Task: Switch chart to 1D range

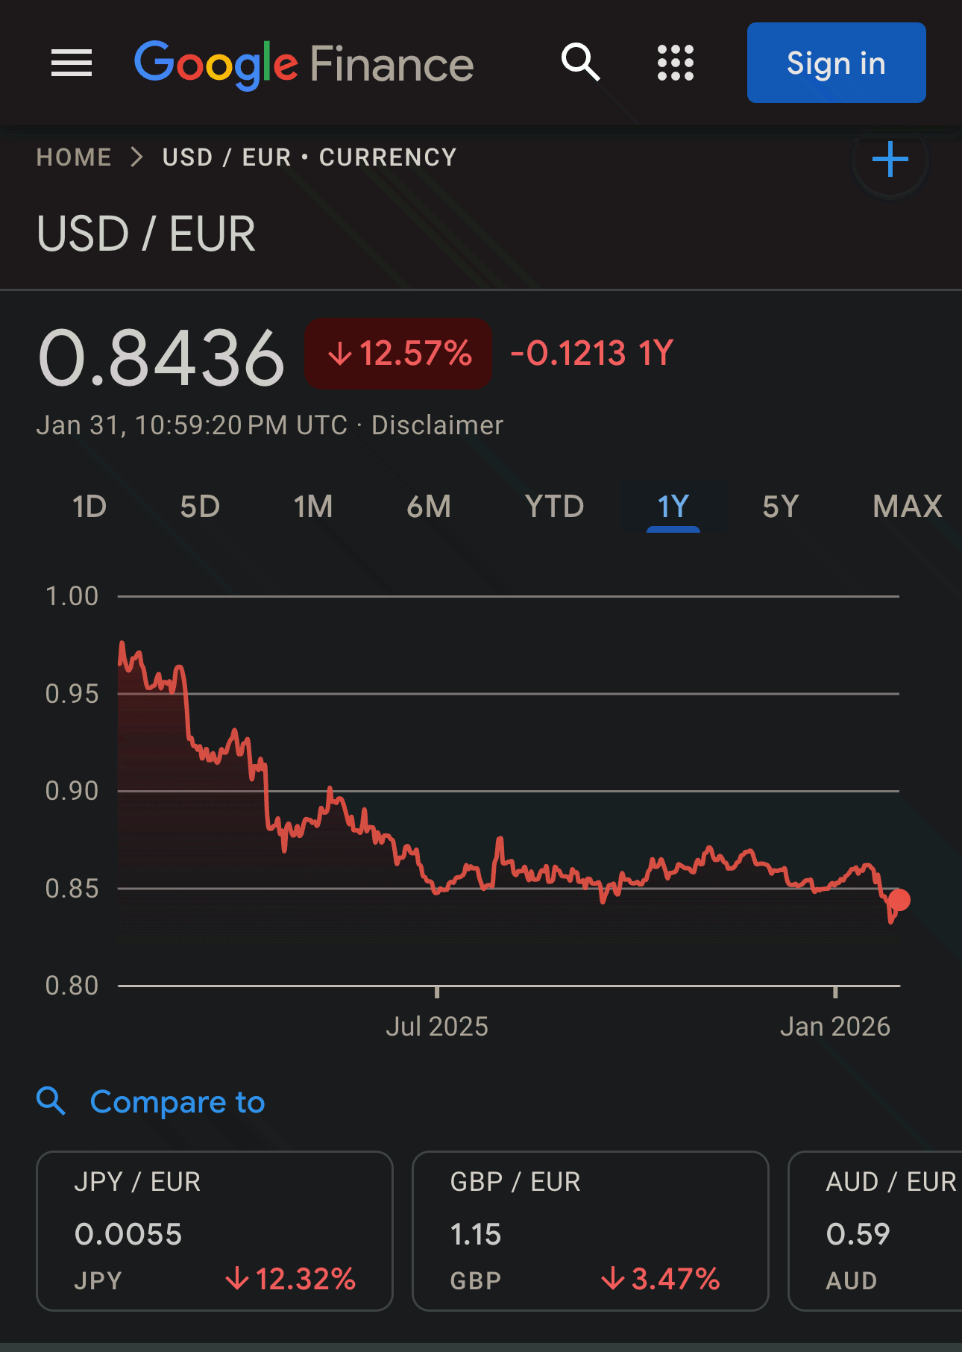Action: coord(89,507)
